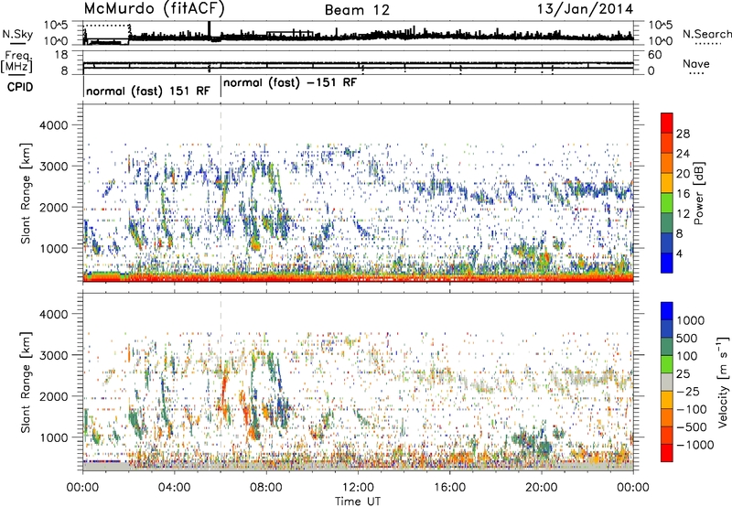This screenshot has width=732, height=507.
Task: Click the left 10^5 noise axis tick
Action: pyautogui.click(x=56, y=25)
